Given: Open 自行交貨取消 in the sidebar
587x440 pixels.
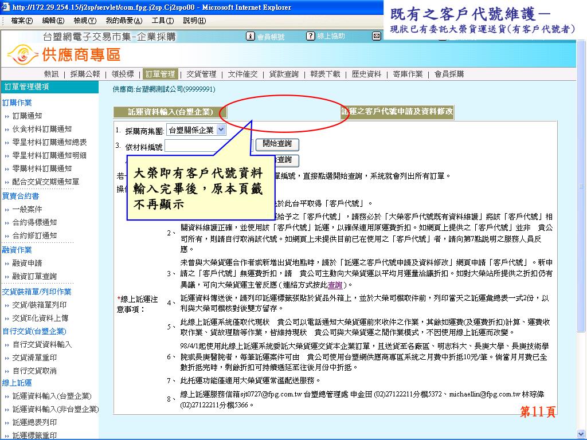Looking at the screenshot, I should 34,371.
